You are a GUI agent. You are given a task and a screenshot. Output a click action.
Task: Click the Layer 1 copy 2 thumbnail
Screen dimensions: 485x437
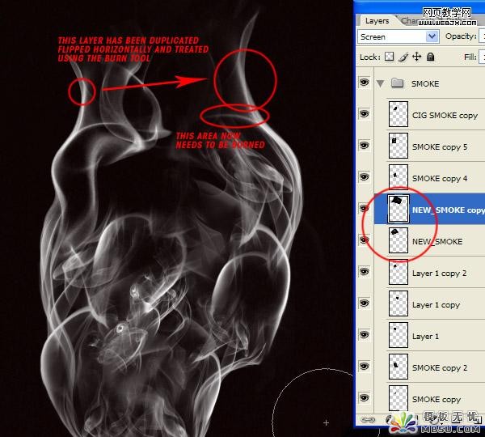click(398, 272)
